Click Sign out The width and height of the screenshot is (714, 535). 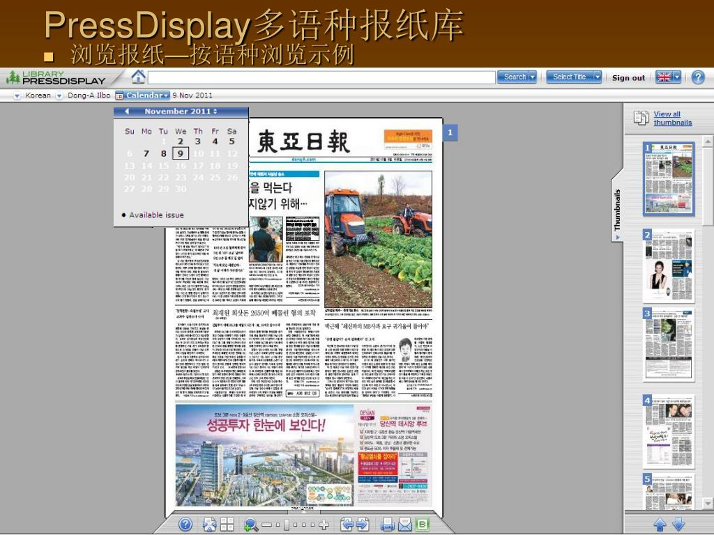[x=628, y=78]
